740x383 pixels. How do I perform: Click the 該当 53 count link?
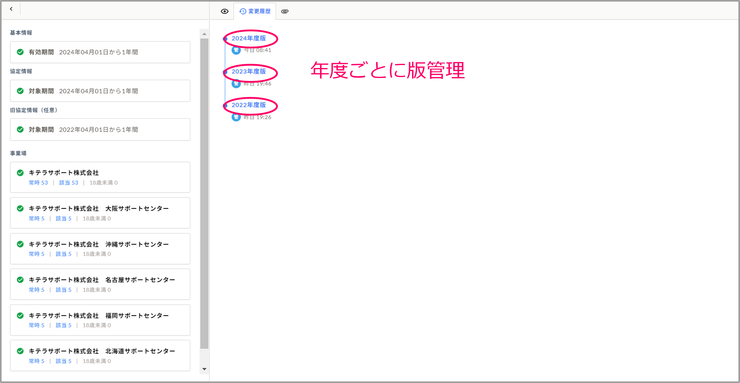tap(68, 183)
